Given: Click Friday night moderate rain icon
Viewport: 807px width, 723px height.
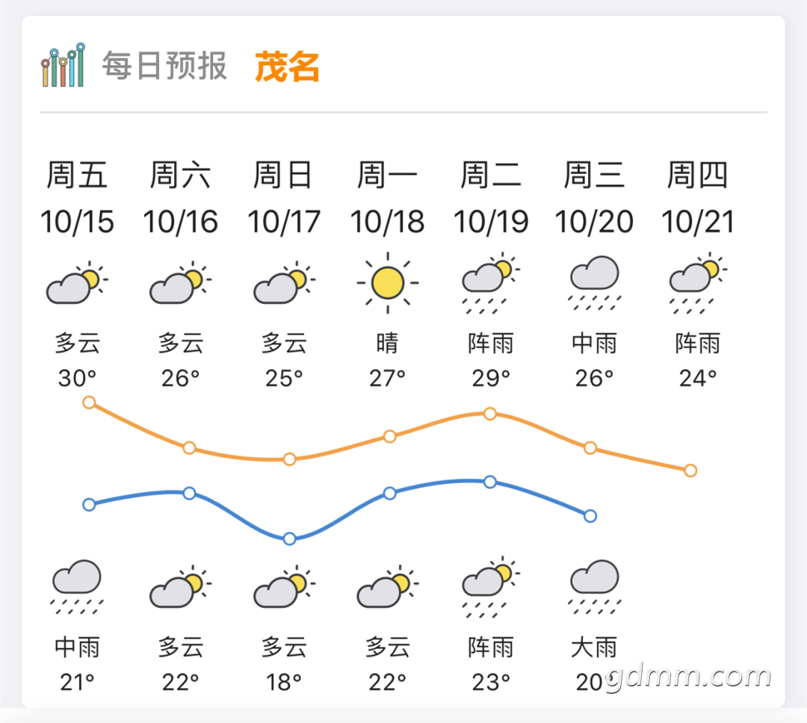Looking at the screenshot, I should click(77, 587).
